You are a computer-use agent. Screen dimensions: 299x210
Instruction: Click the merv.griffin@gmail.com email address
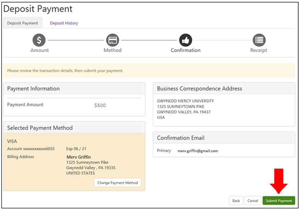tap(198, 151)
